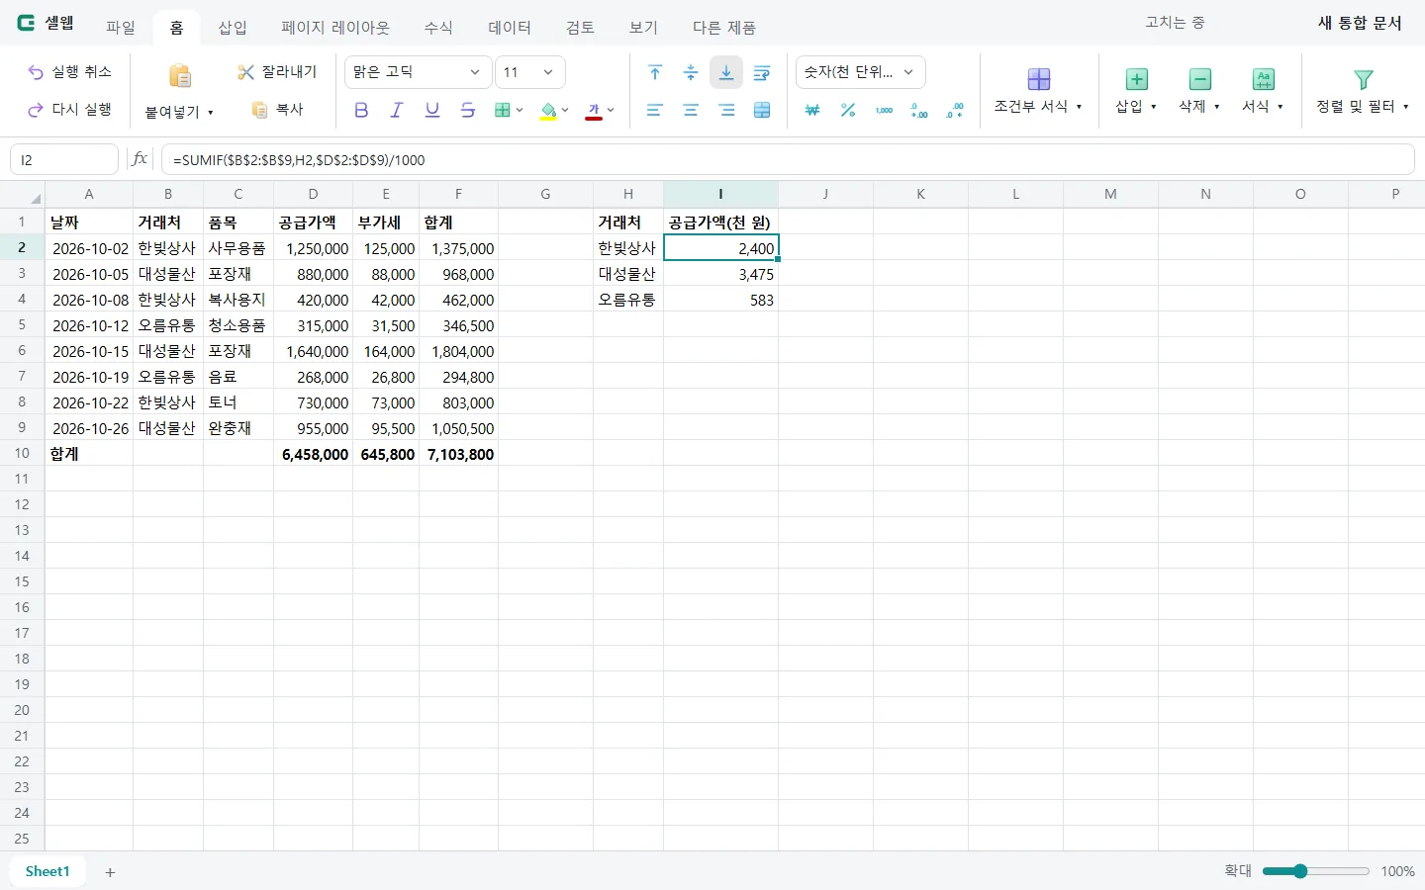Viewport: 1425px width, 890px height.
Task: Align cell content to vertical middle
Action: point(691,72)
